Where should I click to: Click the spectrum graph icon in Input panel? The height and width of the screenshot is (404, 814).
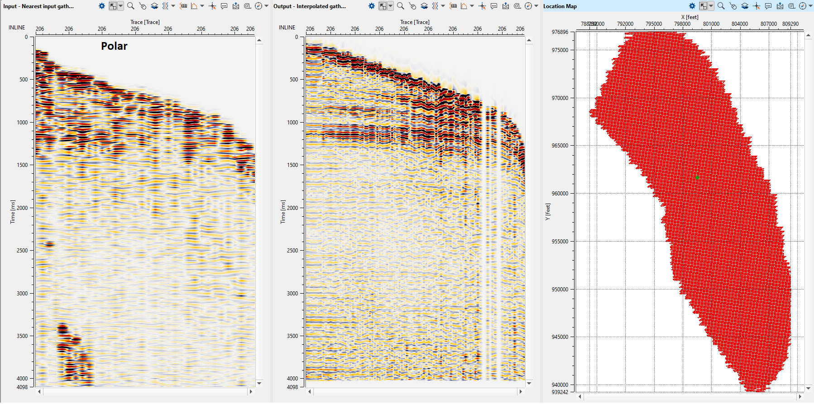[194, 6]
